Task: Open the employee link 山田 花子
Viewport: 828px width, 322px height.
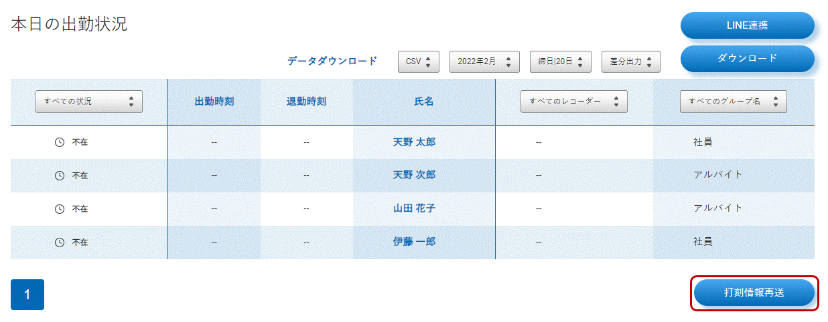Action: [414, 208]
